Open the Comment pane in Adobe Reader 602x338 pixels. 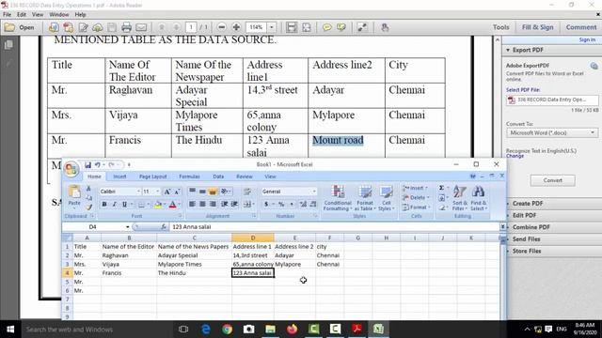coord(581,27)
